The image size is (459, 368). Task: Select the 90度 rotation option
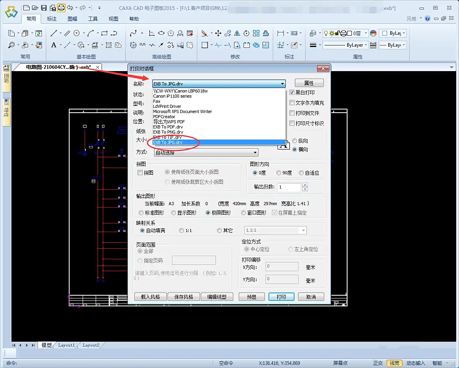[x=279, y=173]
